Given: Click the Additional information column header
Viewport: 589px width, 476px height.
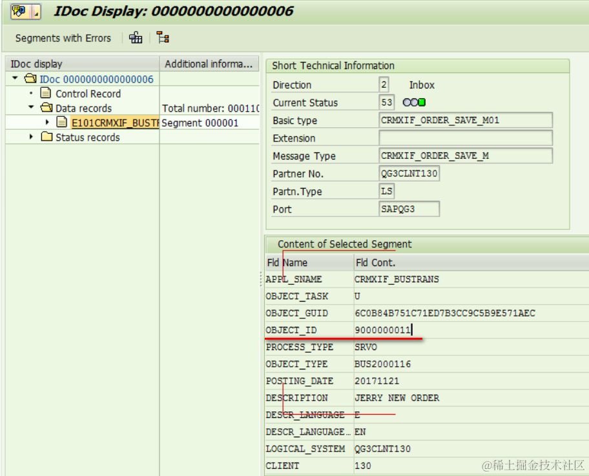Looking at the screenshot, I should pos(209,64).
